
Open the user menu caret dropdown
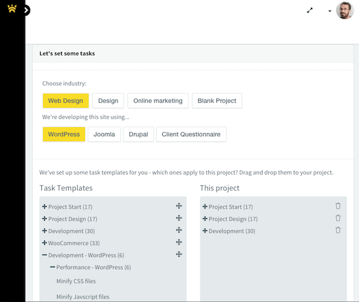pyautogui.click(x=330, y=11)
